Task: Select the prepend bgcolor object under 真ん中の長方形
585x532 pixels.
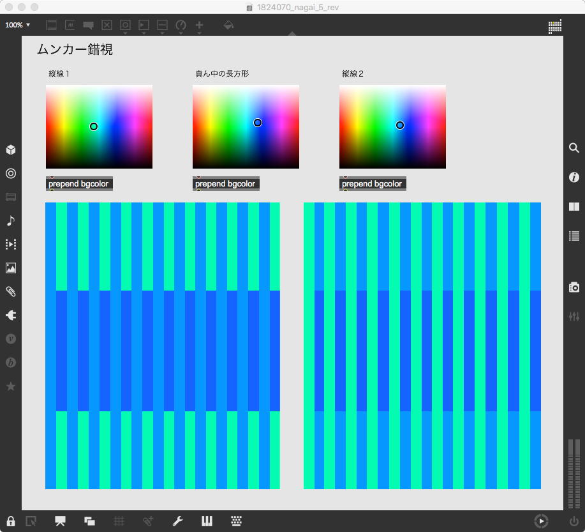Action: click(x=226, y=184)
